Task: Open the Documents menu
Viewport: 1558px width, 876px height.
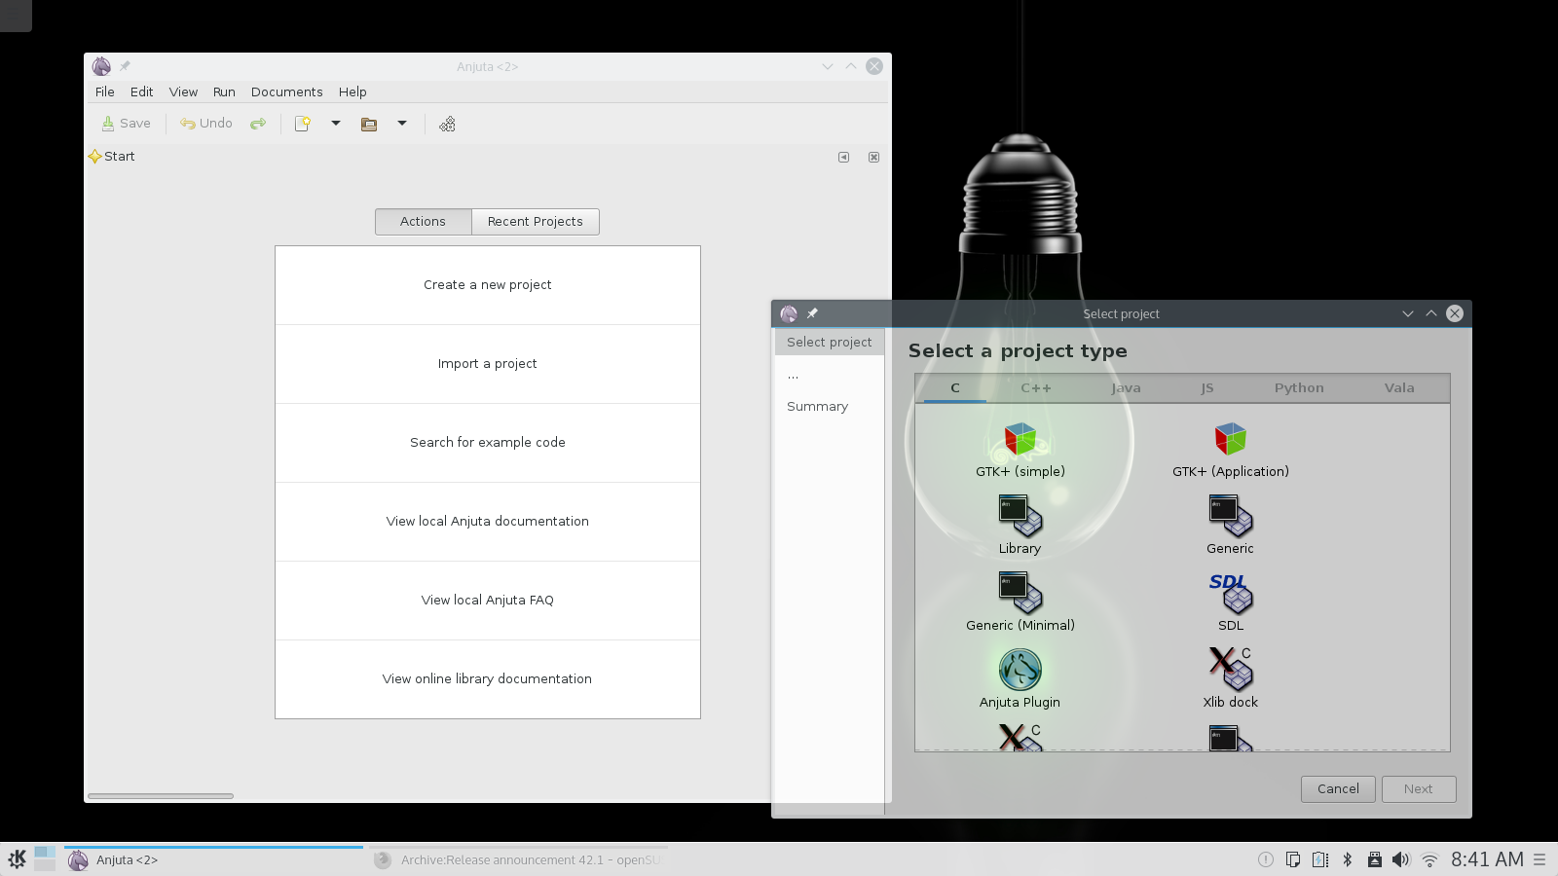Action: click(x=287, y=91)
